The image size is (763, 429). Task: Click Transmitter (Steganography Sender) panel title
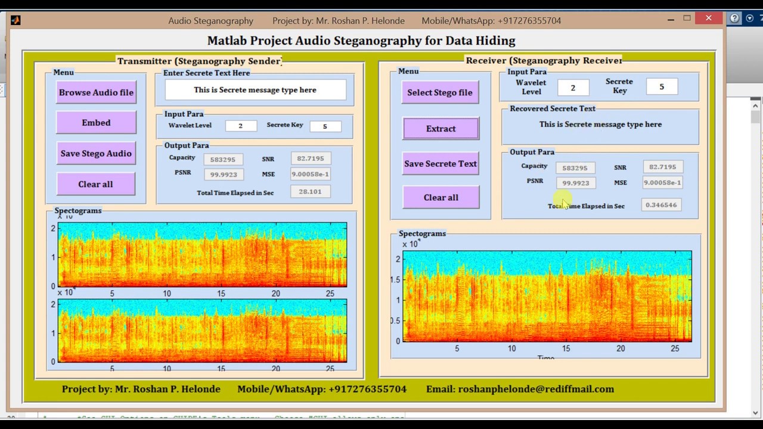199,61
